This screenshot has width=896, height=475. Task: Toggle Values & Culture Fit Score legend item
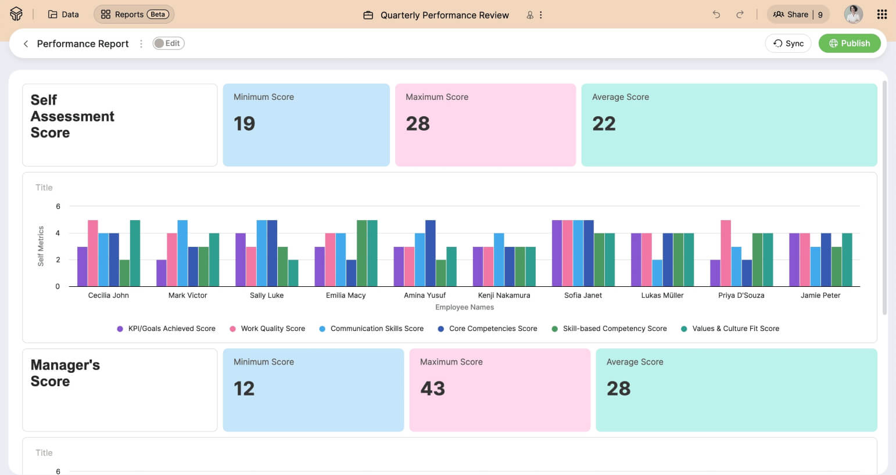click(x=730, y=329)
